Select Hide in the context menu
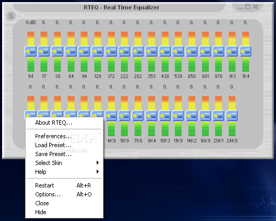276x221 pixels. (64, 212)
